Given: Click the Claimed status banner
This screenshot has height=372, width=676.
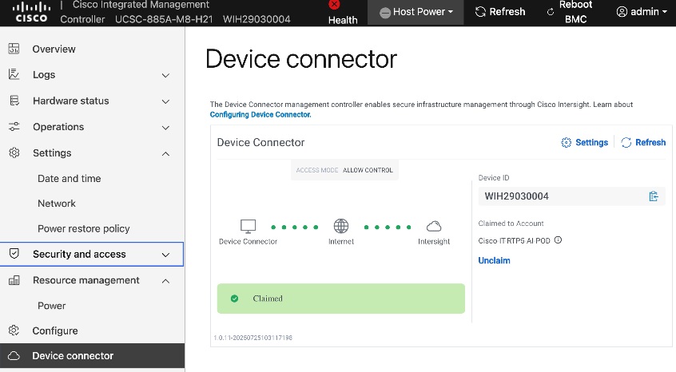Looking at the screenshot, I should point(341,299).
